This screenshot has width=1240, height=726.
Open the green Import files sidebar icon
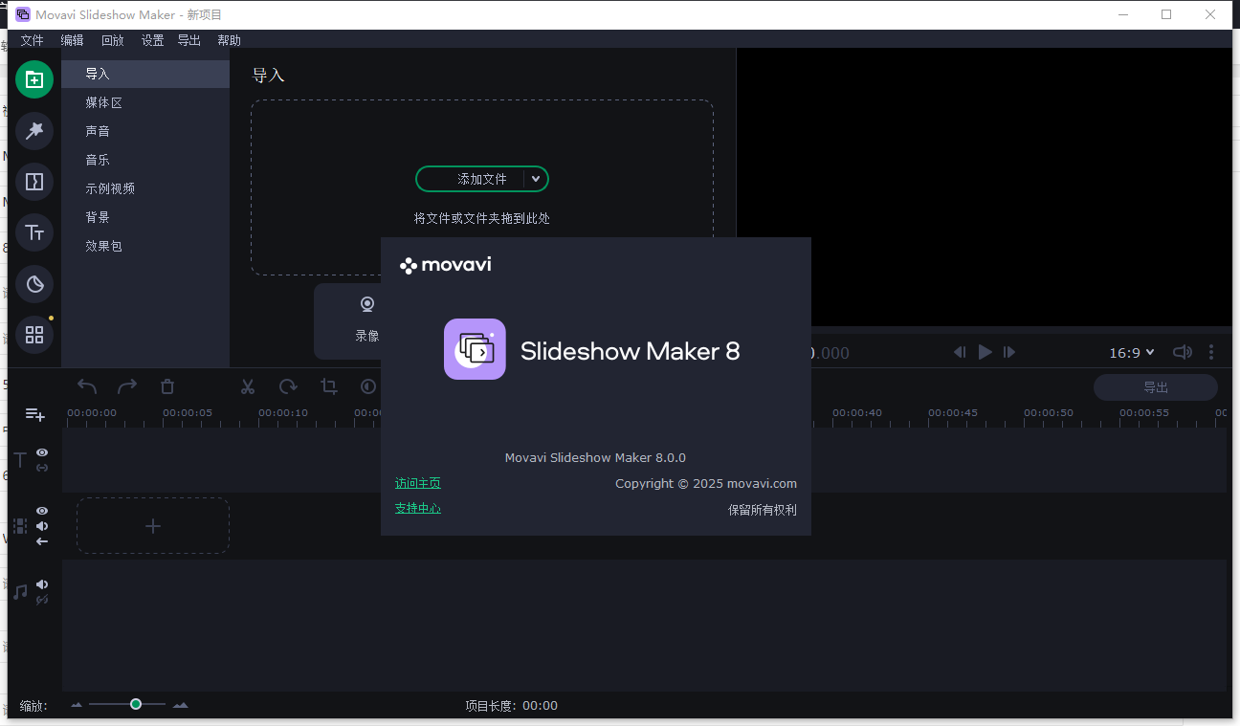click(x=34, y=79)
